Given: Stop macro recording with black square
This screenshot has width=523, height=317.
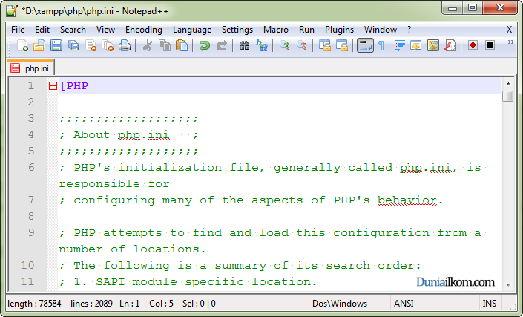Looking at the screenshot, I should pyautogui.click(x=490, y=45).
